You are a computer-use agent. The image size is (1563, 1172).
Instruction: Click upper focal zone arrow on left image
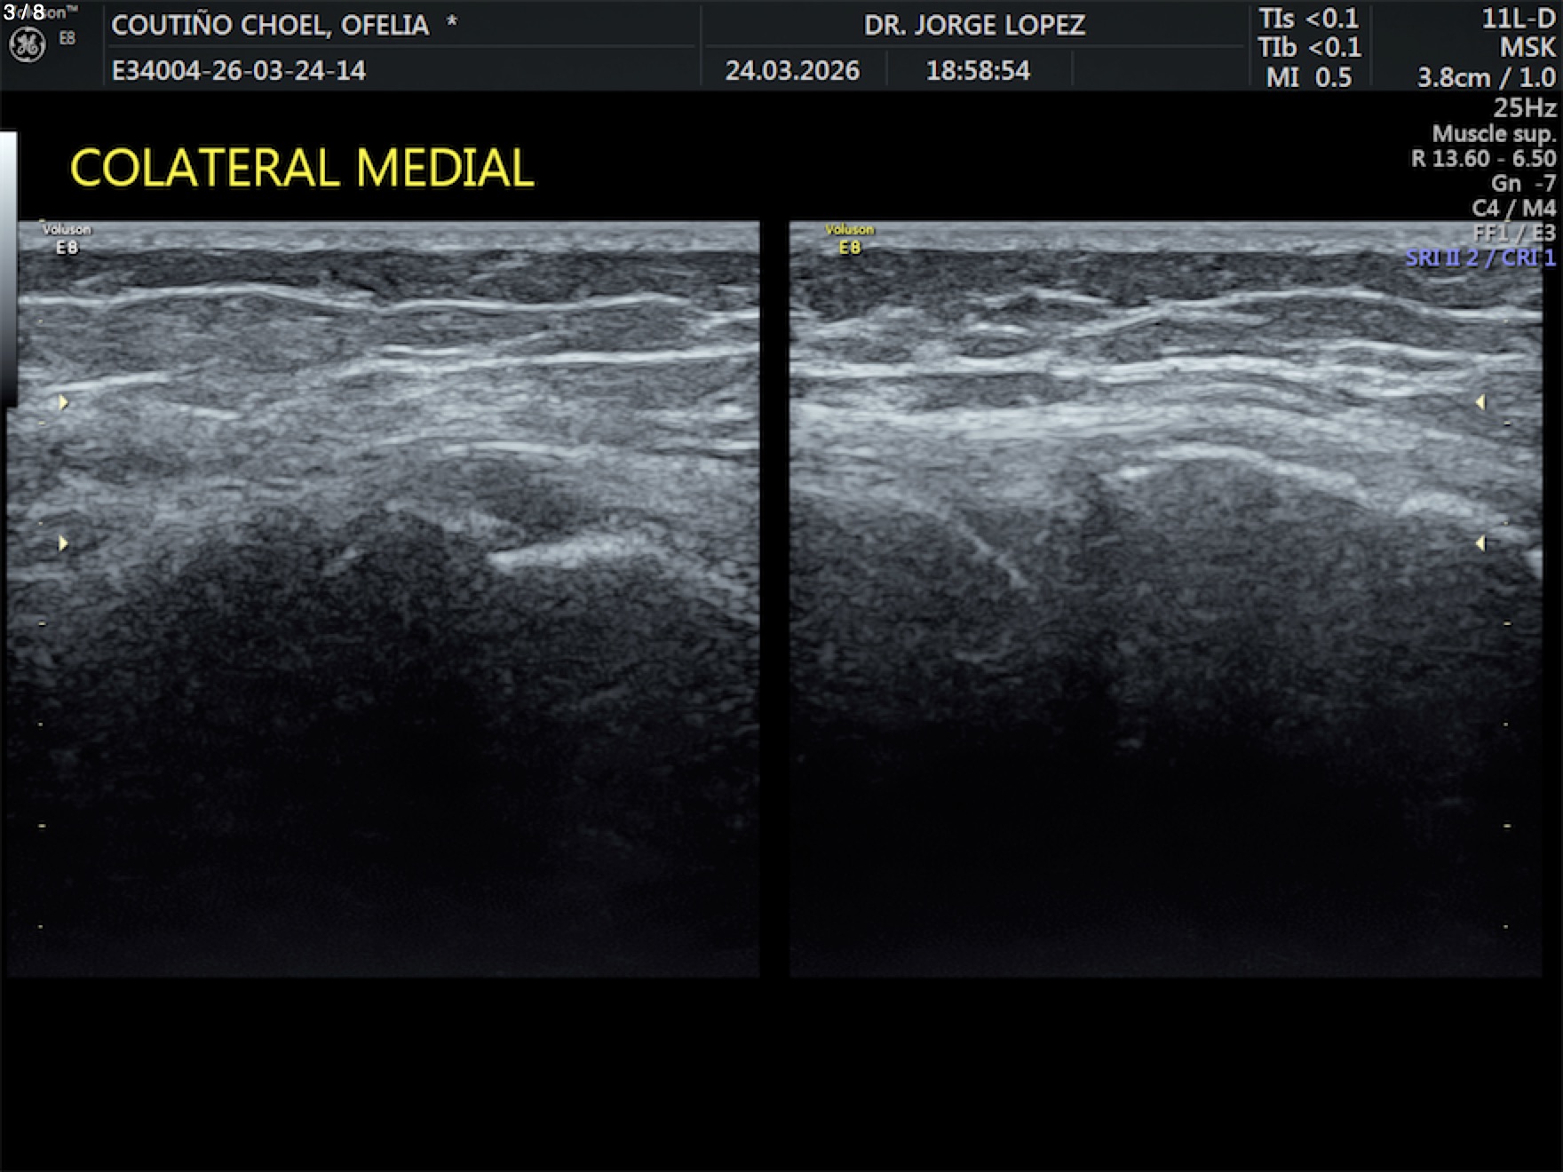63,402
